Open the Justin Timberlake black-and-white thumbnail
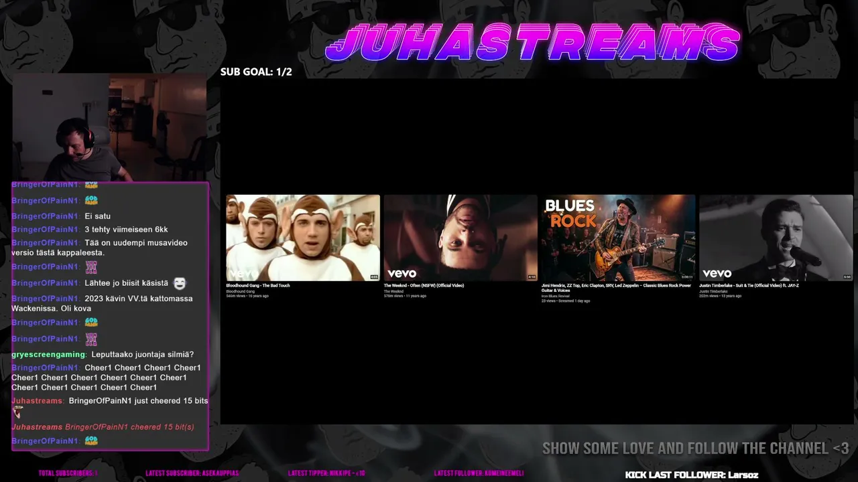Screen dimensions: 858x482 pyautogui.click(x=776, y=238)
